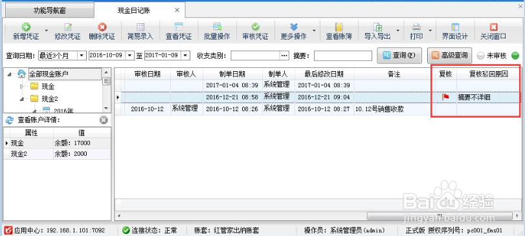Open the 打印 dropdown arrow
525x236 pixels.
430,30
